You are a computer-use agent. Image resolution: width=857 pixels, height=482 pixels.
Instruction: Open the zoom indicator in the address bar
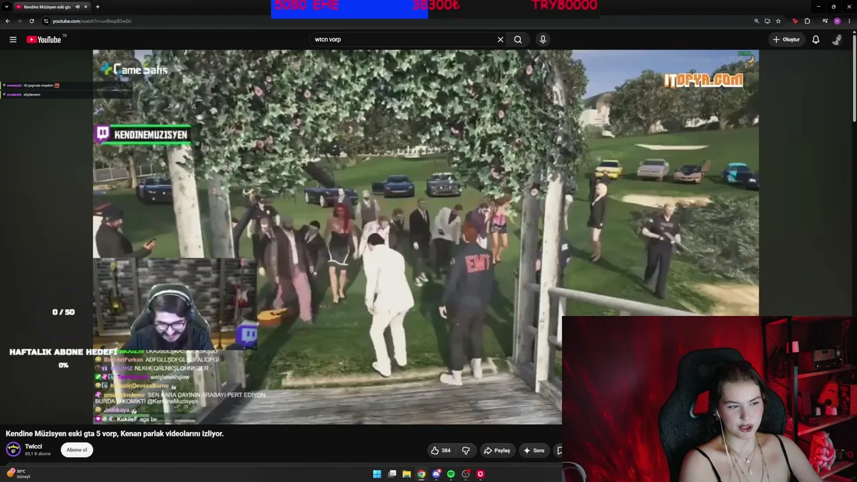[x=757, y=21]
